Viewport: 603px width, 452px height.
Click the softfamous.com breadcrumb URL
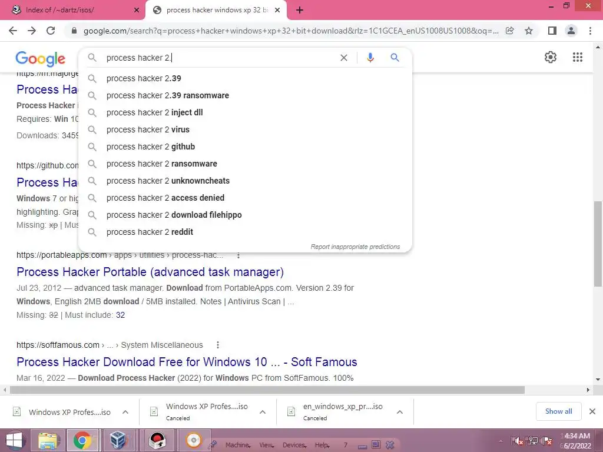pos(110,345)
